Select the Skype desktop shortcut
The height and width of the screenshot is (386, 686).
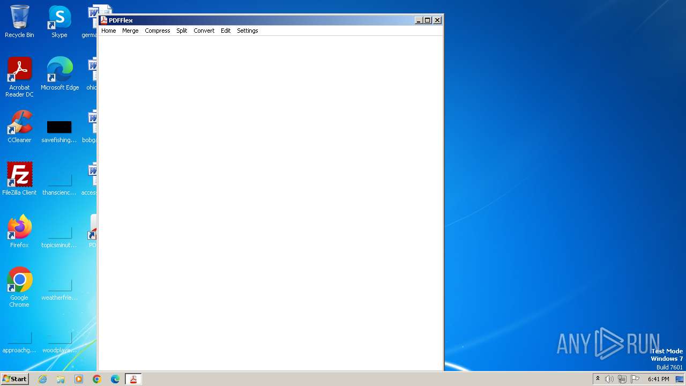click(59, 21)
